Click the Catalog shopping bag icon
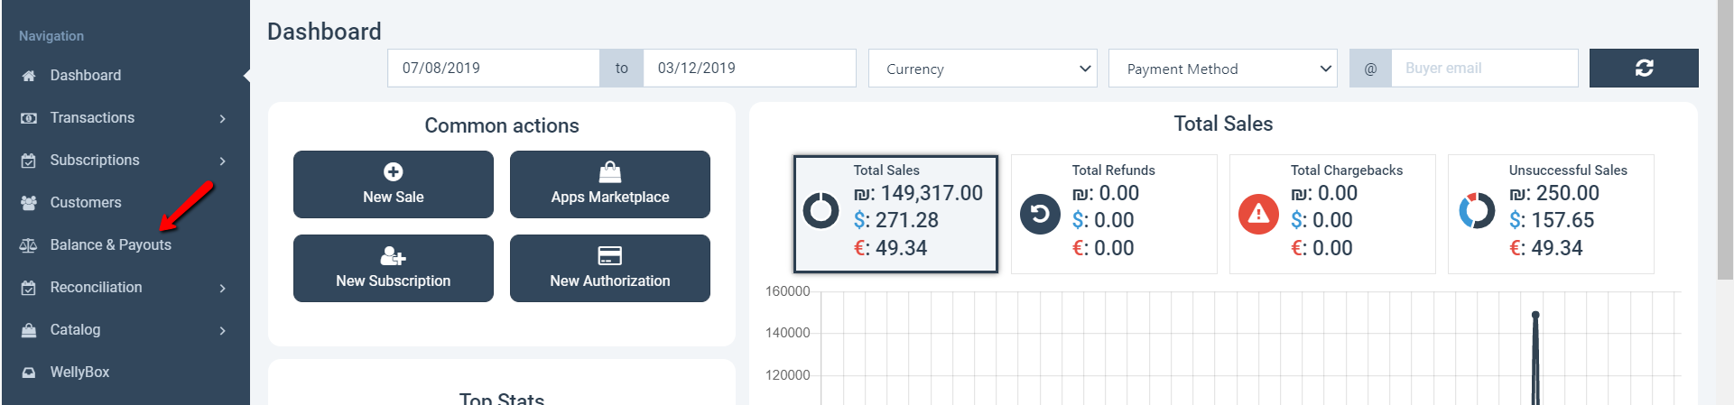Viewport: 1734px width, 405px height. click(x=29, y=330)
